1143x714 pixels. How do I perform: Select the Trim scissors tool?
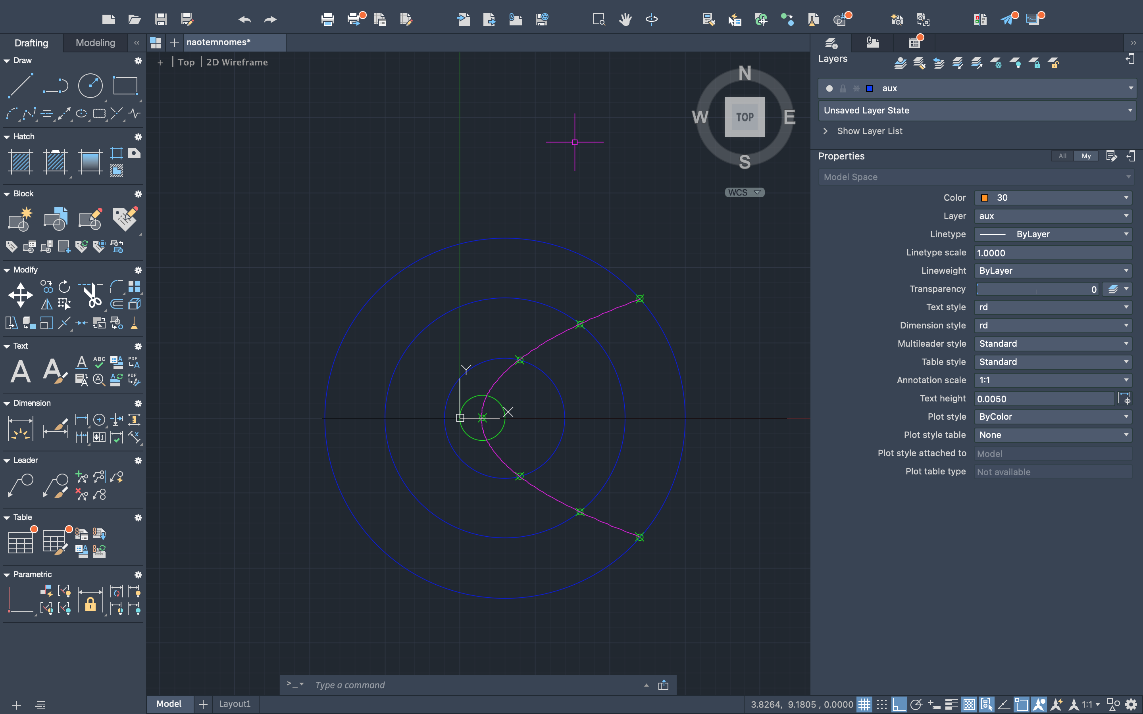coord(92,296)
